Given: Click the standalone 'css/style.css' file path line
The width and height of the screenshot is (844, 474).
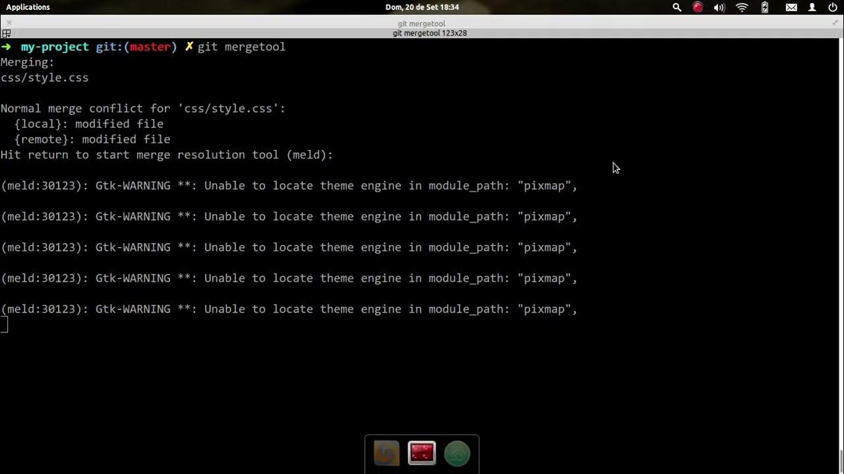Looking at the screenshot, I should coord(44,78).
